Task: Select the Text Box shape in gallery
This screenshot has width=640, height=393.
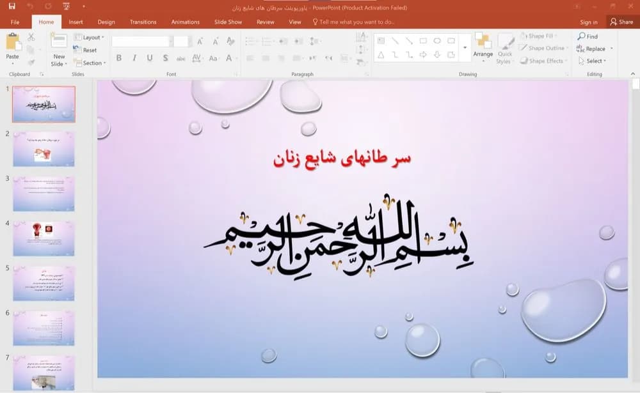Action: [381, 41]
